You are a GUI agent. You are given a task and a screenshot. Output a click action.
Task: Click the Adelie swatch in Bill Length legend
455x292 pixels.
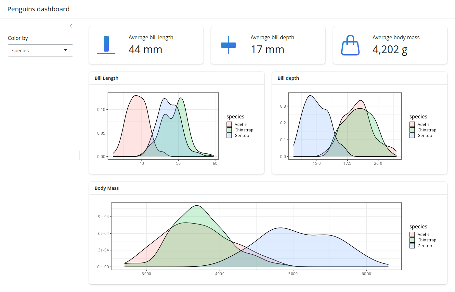[x=229, y=124]
